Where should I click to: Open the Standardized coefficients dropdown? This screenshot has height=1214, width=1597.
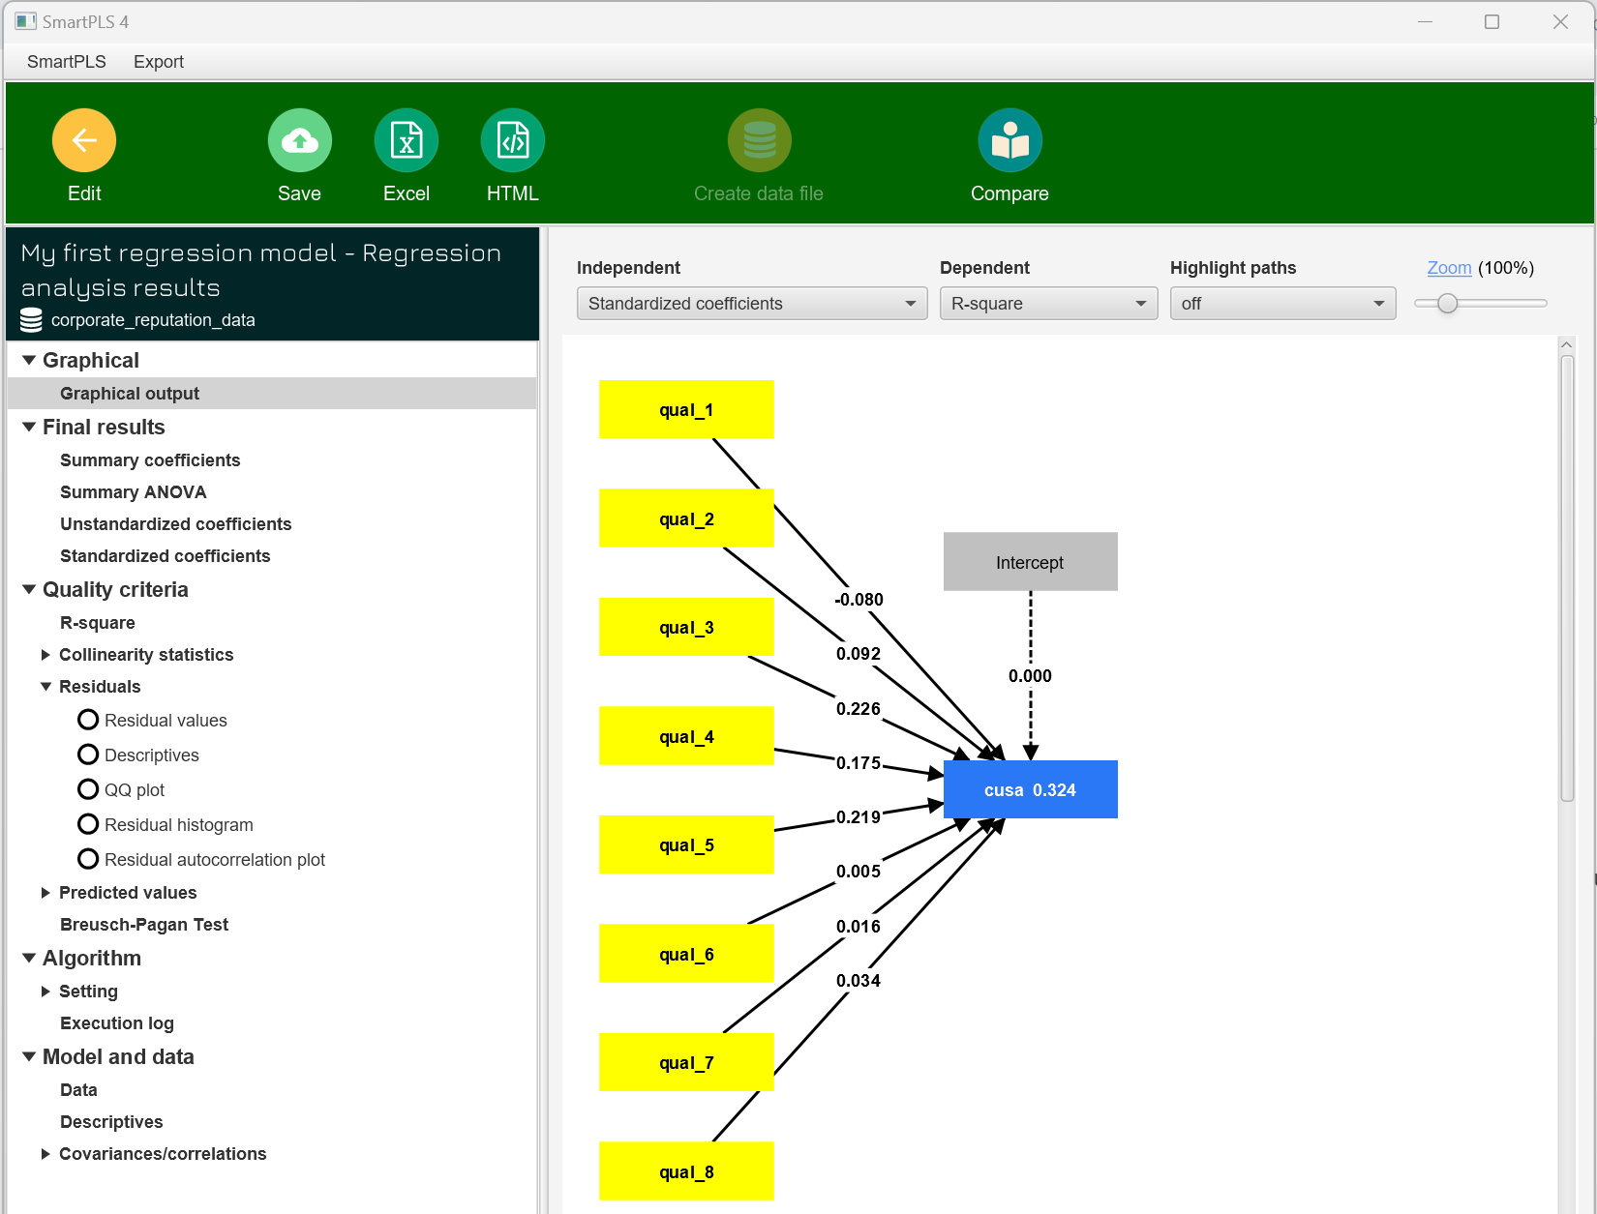pos(751,304)
